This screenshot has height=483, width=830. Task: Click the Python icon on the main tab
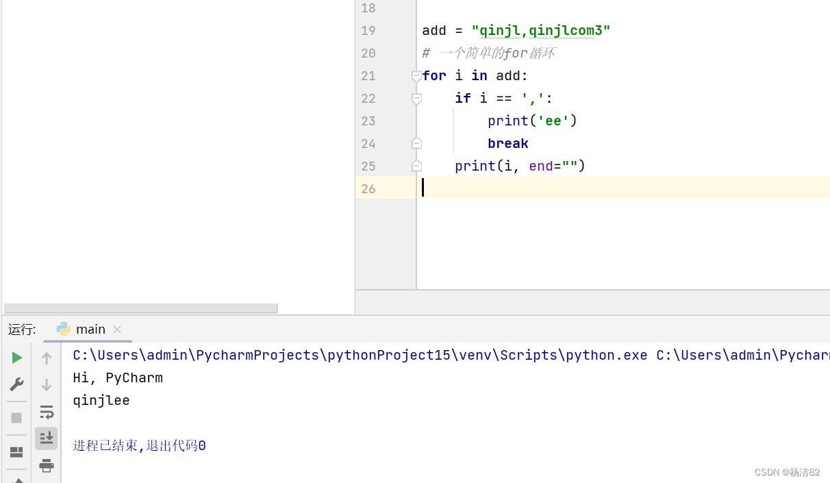[x=64, y=329]
